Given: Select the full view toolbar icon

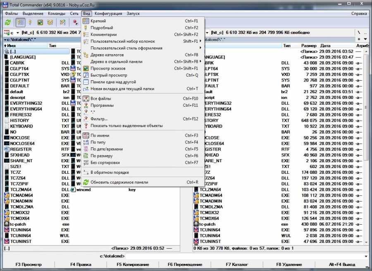Looking at the screenshot, I should pos(30,23).
